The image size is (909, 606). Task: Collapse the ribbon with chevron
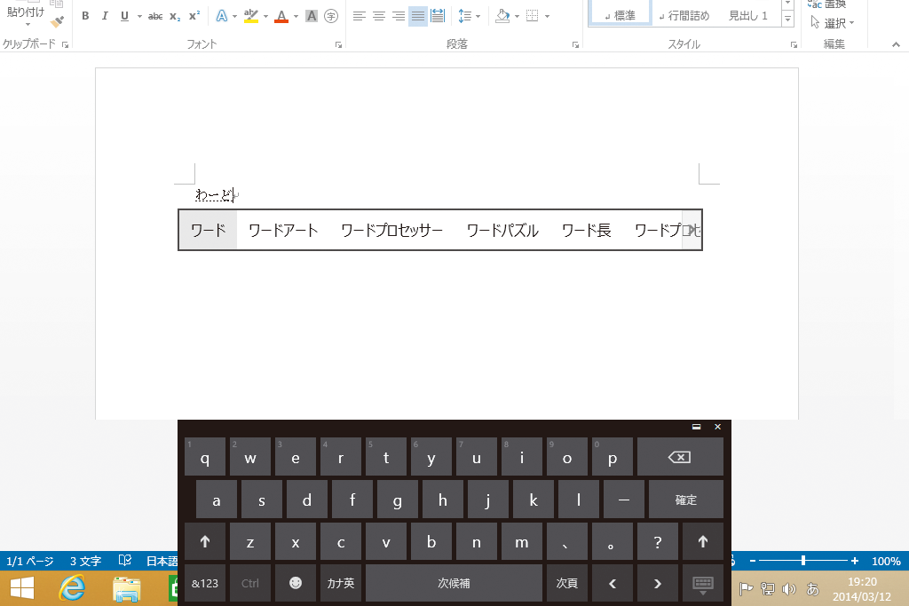coord(896,44)
